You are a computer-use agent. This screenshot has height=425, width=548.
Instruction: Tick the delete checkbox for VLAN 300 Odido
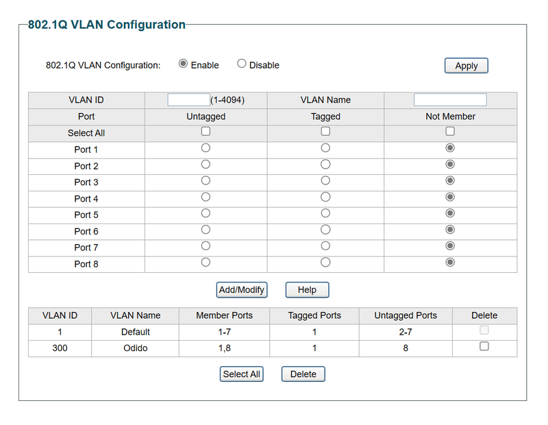[484, 347]
